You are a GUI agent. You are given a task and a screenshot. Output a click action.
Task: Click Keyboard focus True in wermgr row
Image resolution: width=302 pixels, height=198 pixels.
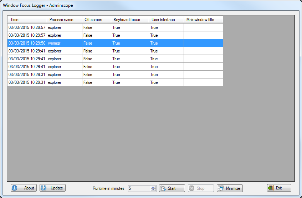130,43
